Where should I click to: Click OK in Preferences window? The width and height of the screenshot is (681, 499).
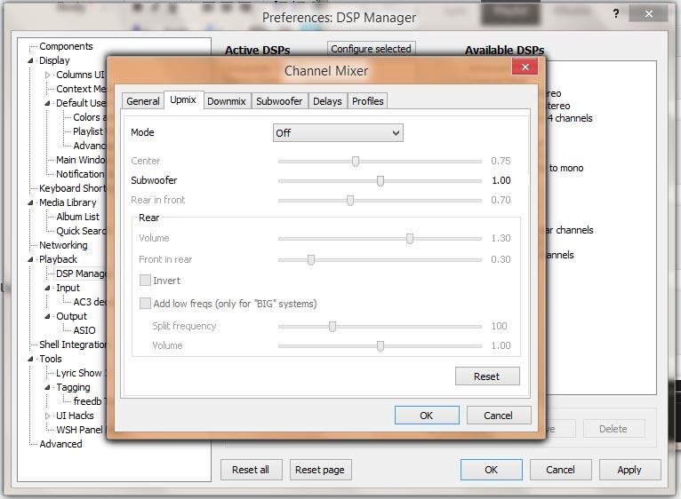click(x=492, y=470)
